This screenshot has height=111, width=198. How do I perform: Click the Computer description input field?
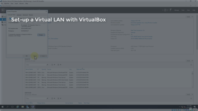[x=33, y=23]
